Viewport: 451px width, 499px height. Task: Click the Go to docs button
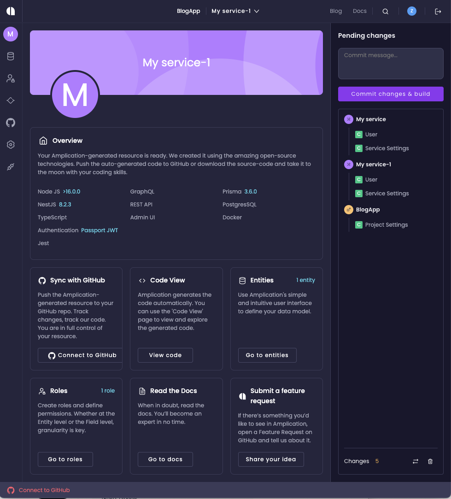click(165, 459)
